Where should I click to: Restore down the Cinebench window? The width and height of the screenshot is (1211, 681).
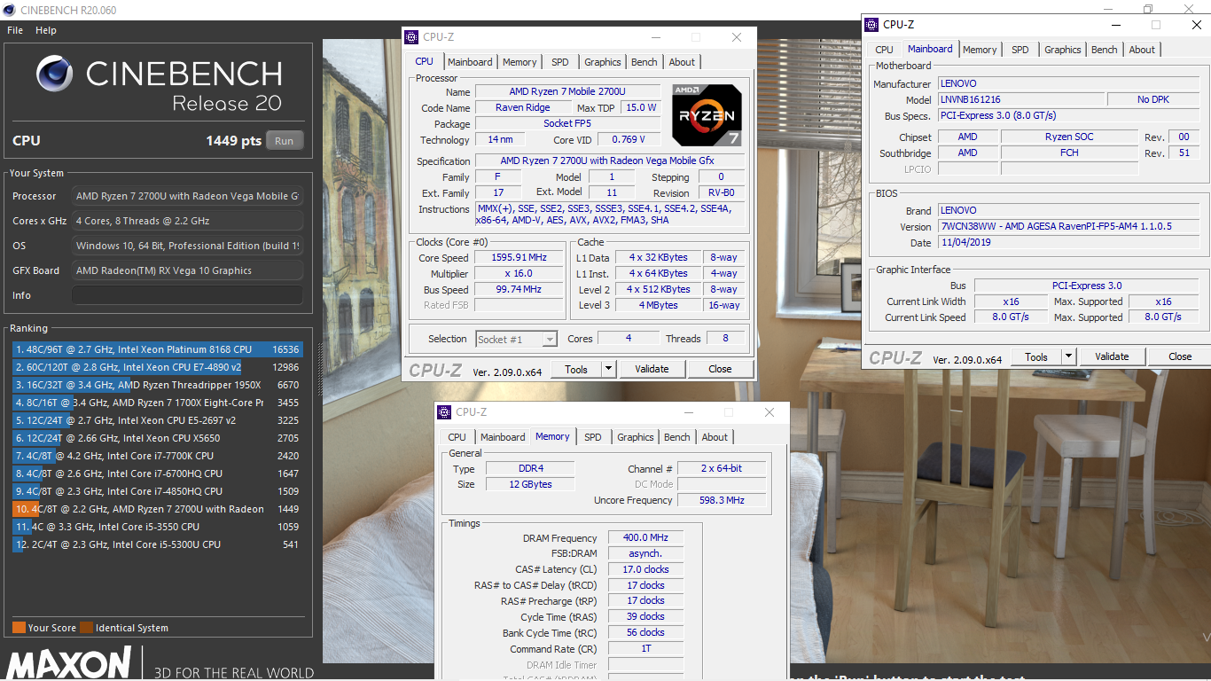(1148, 10)
